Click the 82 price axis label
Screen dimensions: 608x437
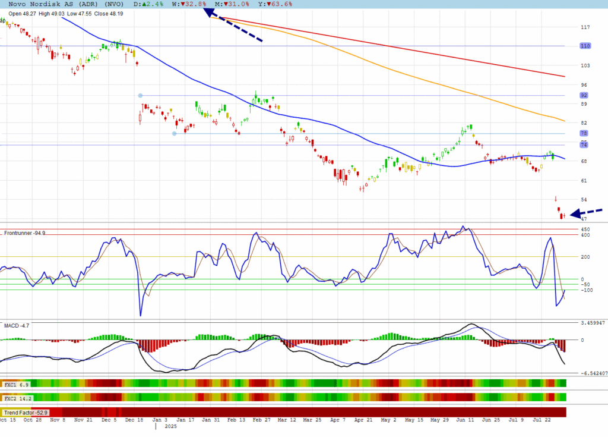(x=584, y=122)
